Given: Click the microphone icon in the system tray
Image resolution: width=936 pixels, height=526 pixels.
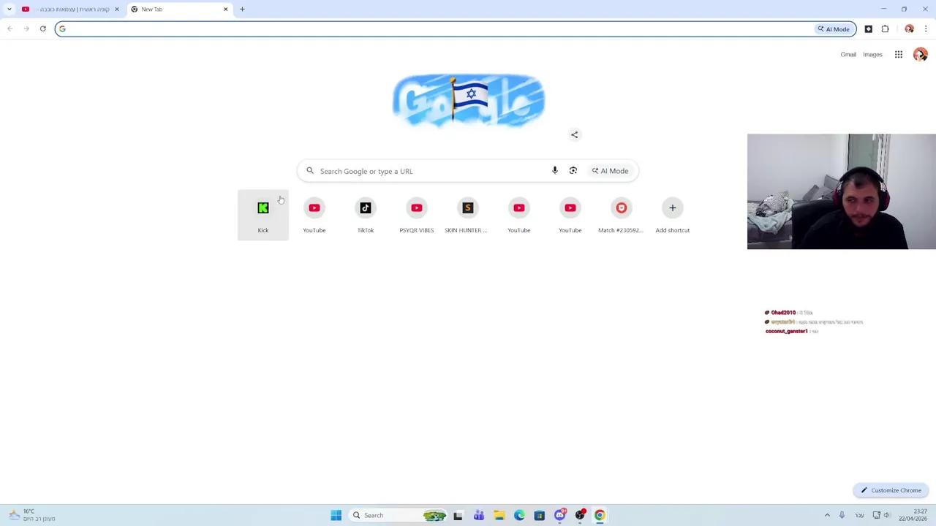Looking at the screenshot, I should [x=842, y=515].
